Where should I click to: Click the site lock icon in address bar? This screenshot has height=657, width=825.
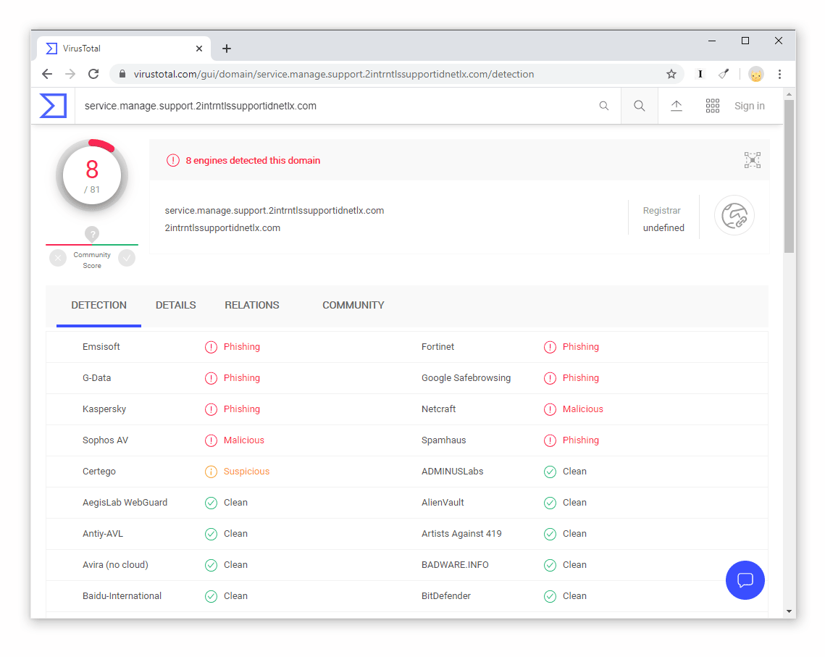coord(122,74)
